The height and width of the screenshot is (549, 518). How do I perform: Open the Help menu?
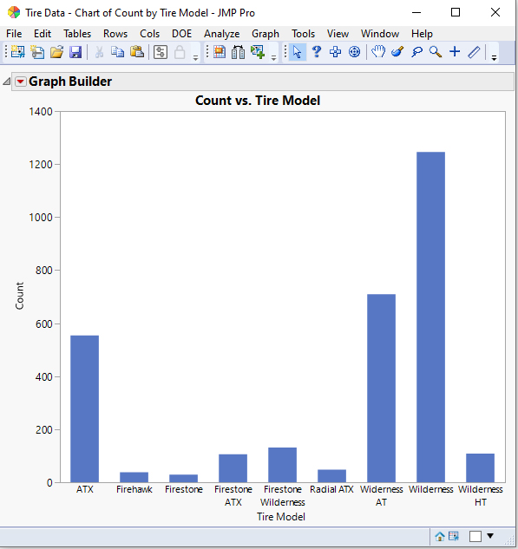pyautogui.click(x=422, y=34)
